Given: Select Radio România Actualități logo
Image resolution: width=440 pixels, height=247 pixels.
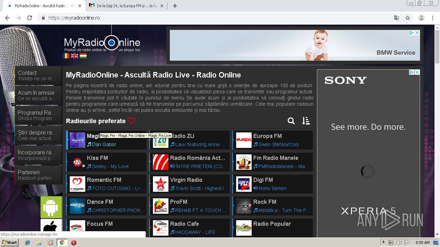Looking at the screenshot, I should coord(161,162).
